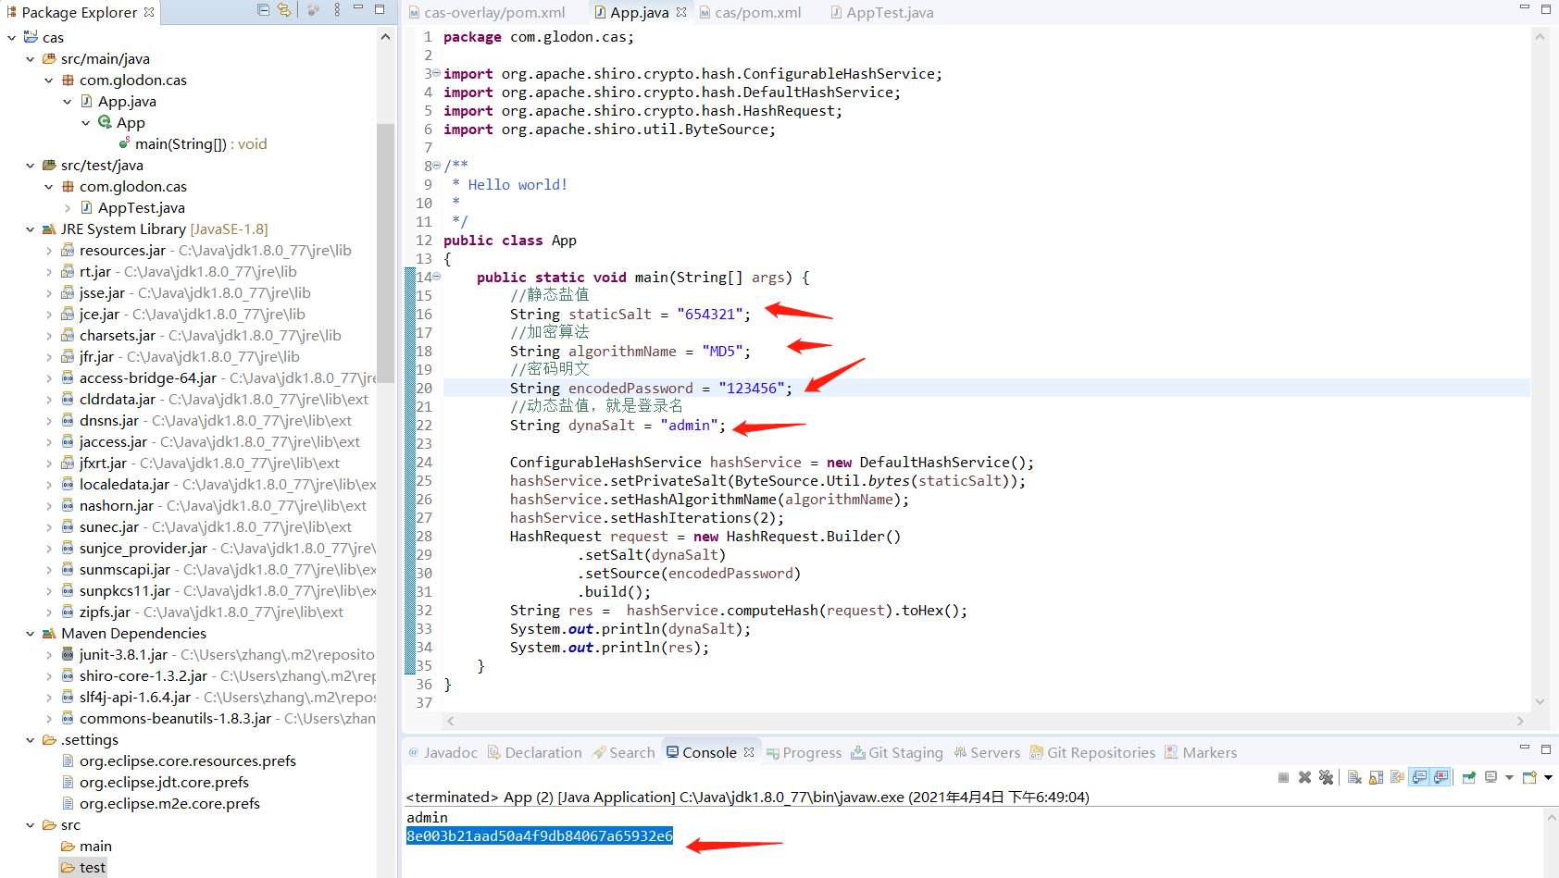This screenshot has width=1559, height=878.
Task: Select the App class node icon
Action: (x=105, y=122)
